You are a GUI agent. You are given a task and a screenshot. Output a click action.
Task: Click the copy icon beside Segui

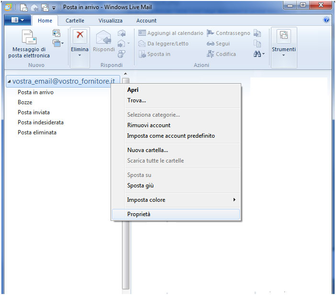point(257,44)
